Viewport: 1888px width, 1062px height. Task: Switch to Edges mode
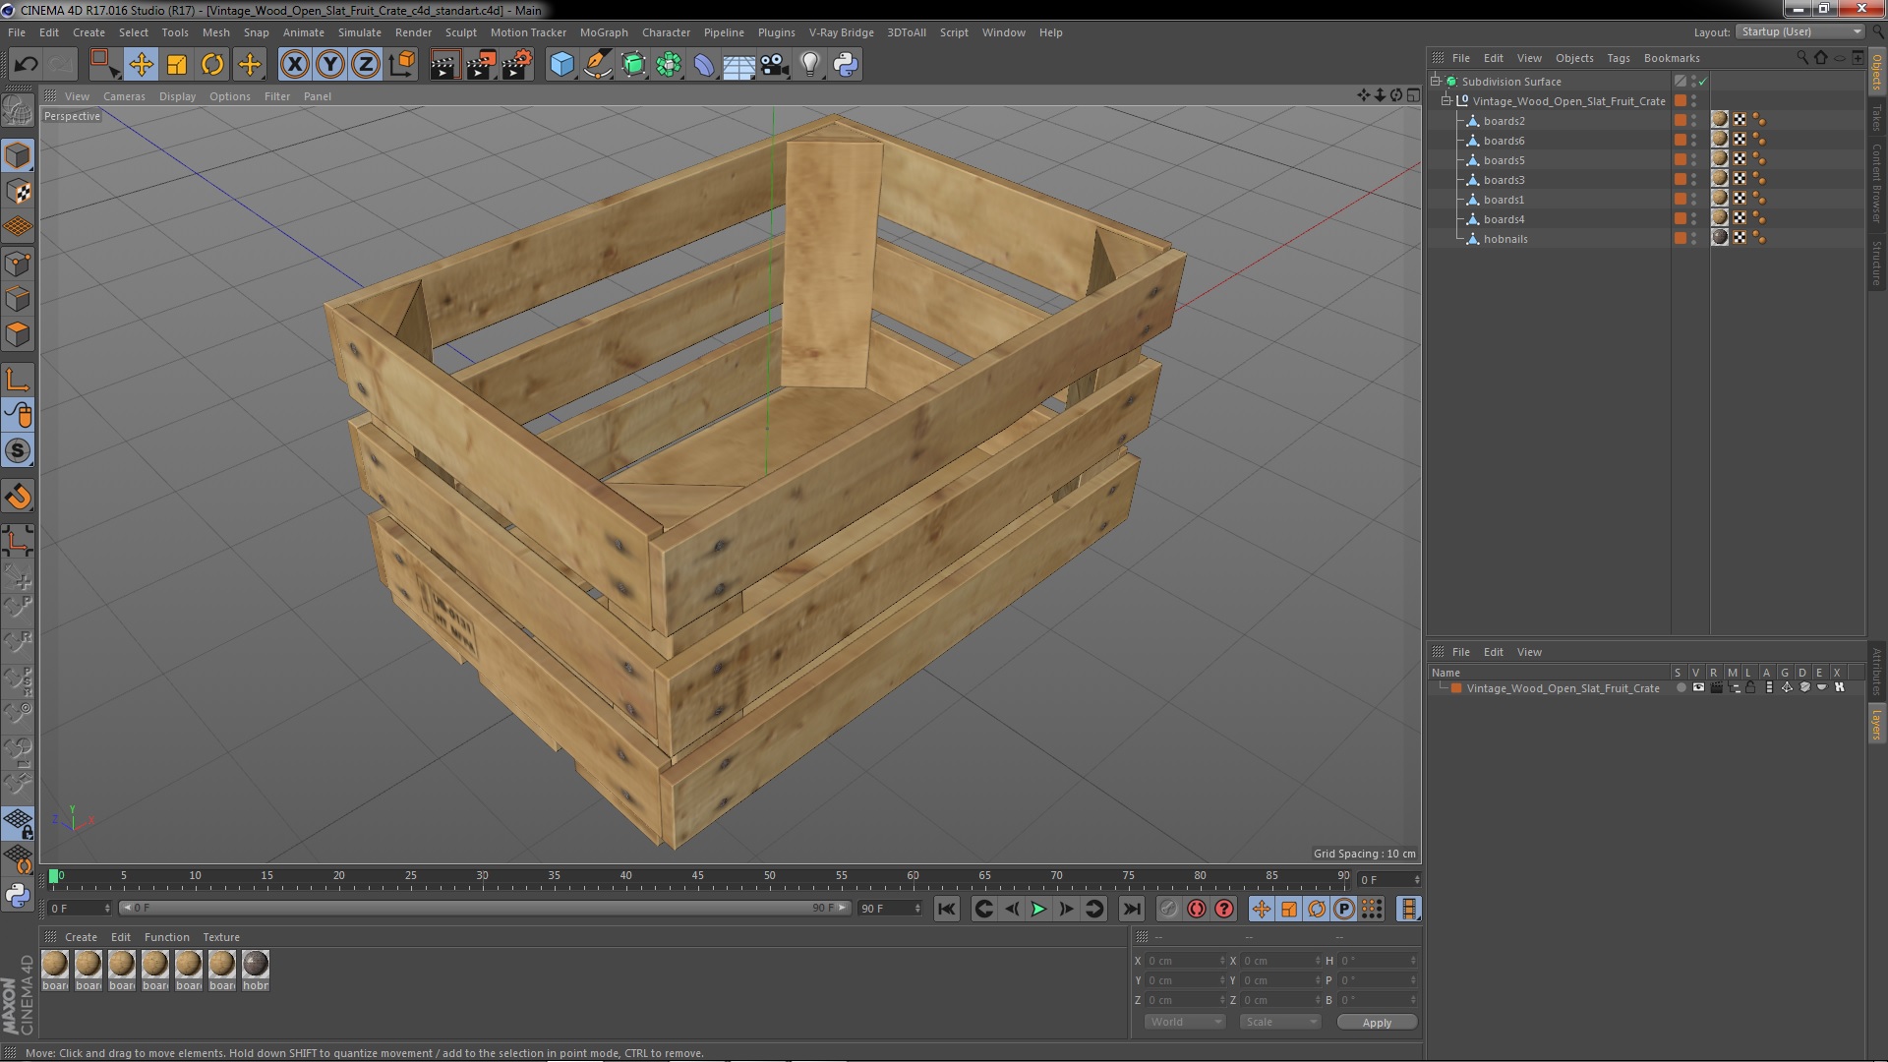[18, 299]
